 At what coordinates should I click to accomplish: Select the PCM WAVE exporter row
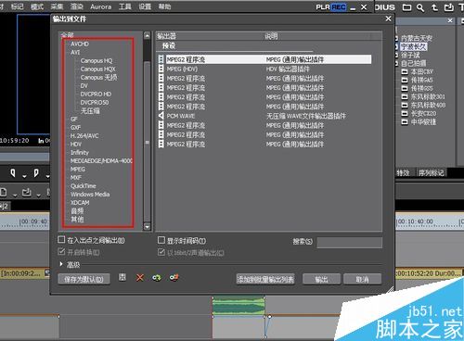[x=264, y=116]
